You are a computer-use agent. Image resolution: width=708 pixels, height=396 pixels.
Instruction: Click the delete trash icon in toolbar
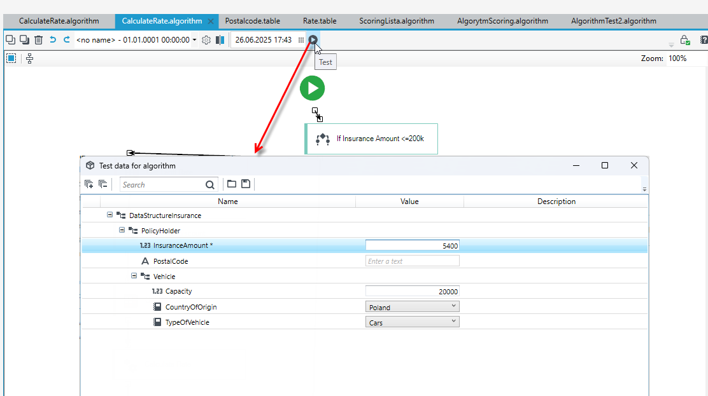coord(38,39)
